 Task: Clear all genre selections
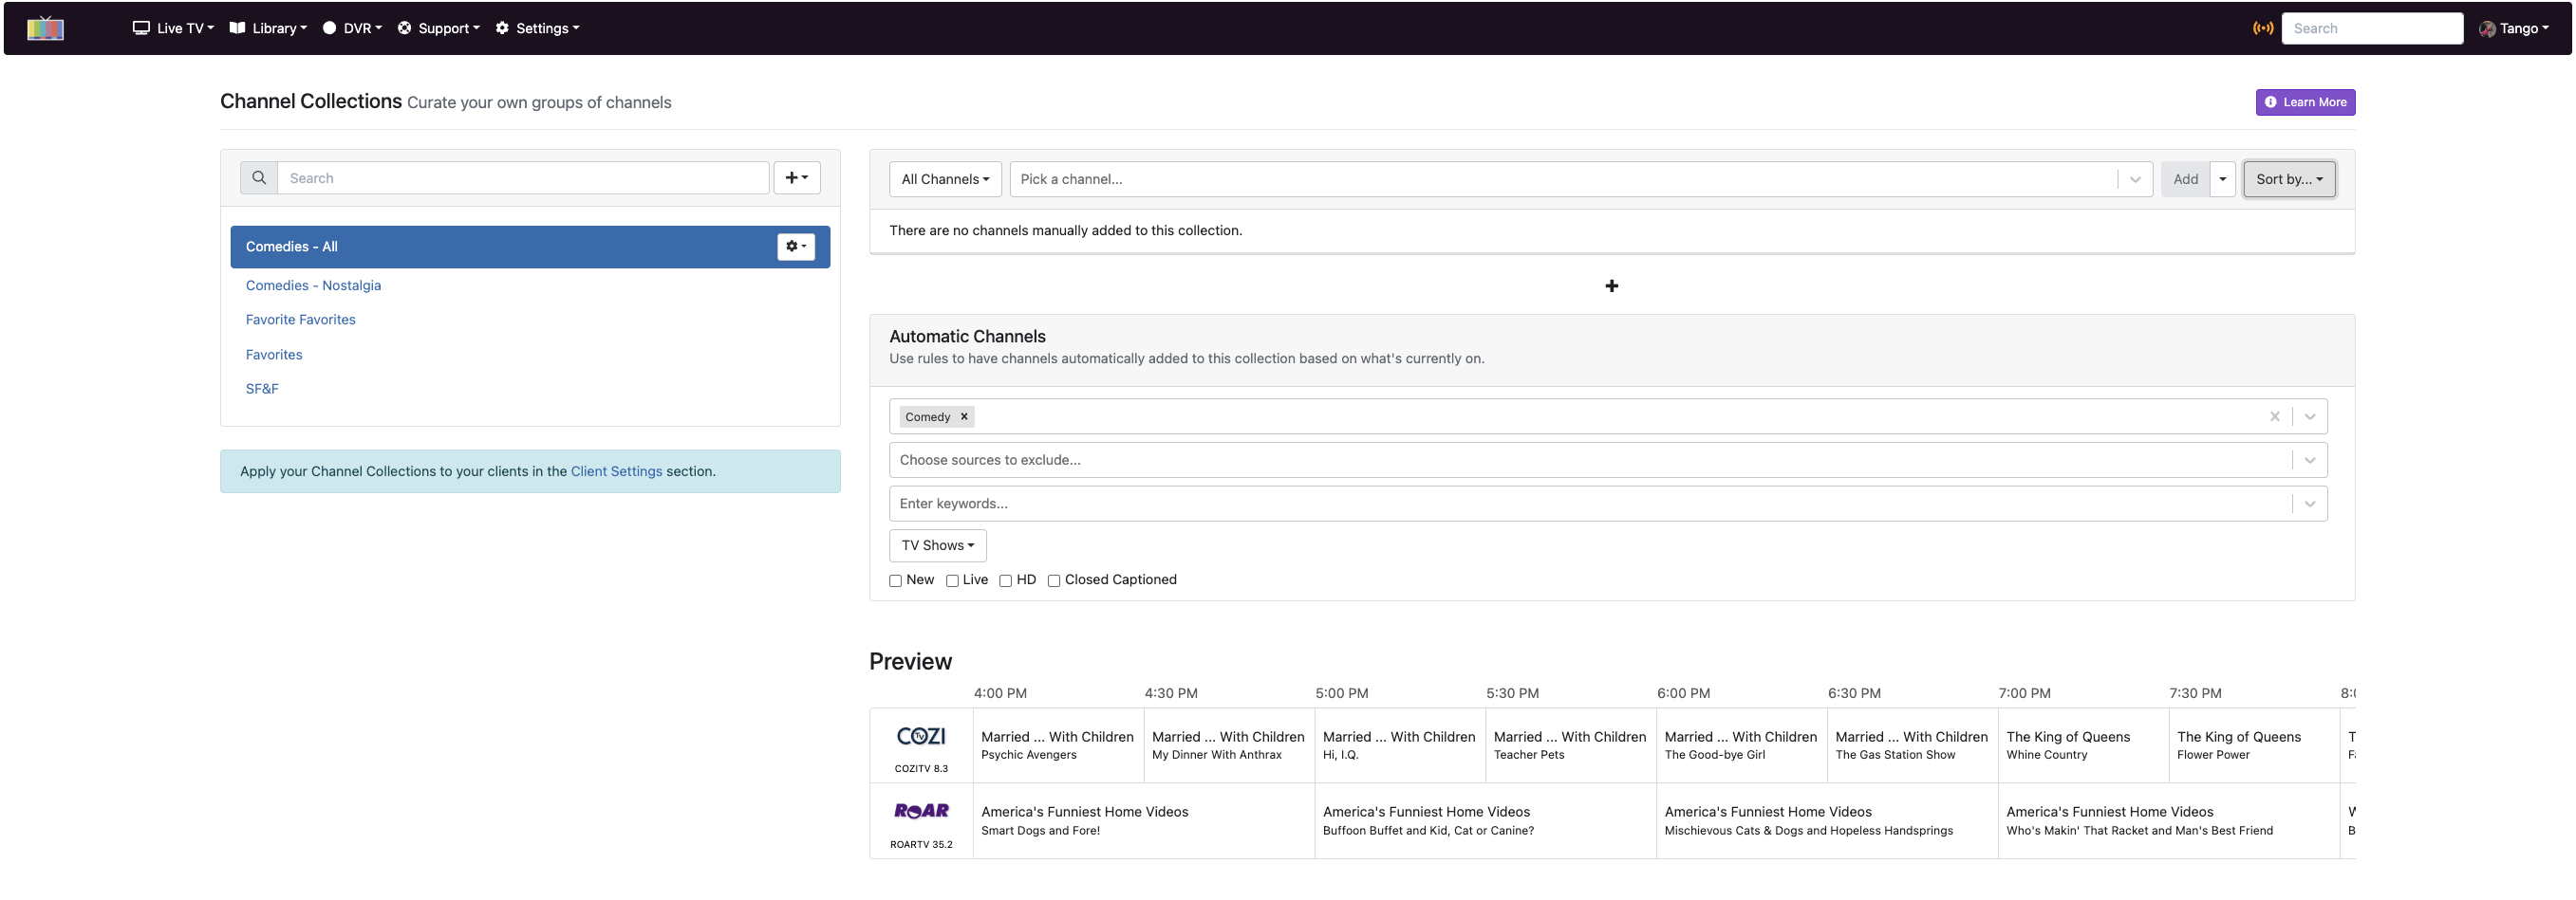click(2274, 416)
